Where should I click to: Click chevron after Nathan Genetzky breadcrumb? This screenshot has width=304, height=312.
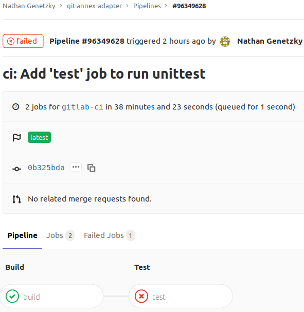pyautogui.click(x=61, y=6)
